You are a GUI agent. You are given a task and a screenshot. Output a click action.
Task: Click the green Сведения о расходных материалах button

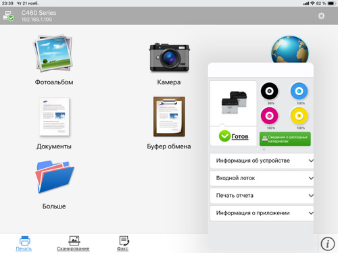coord(285,139)
